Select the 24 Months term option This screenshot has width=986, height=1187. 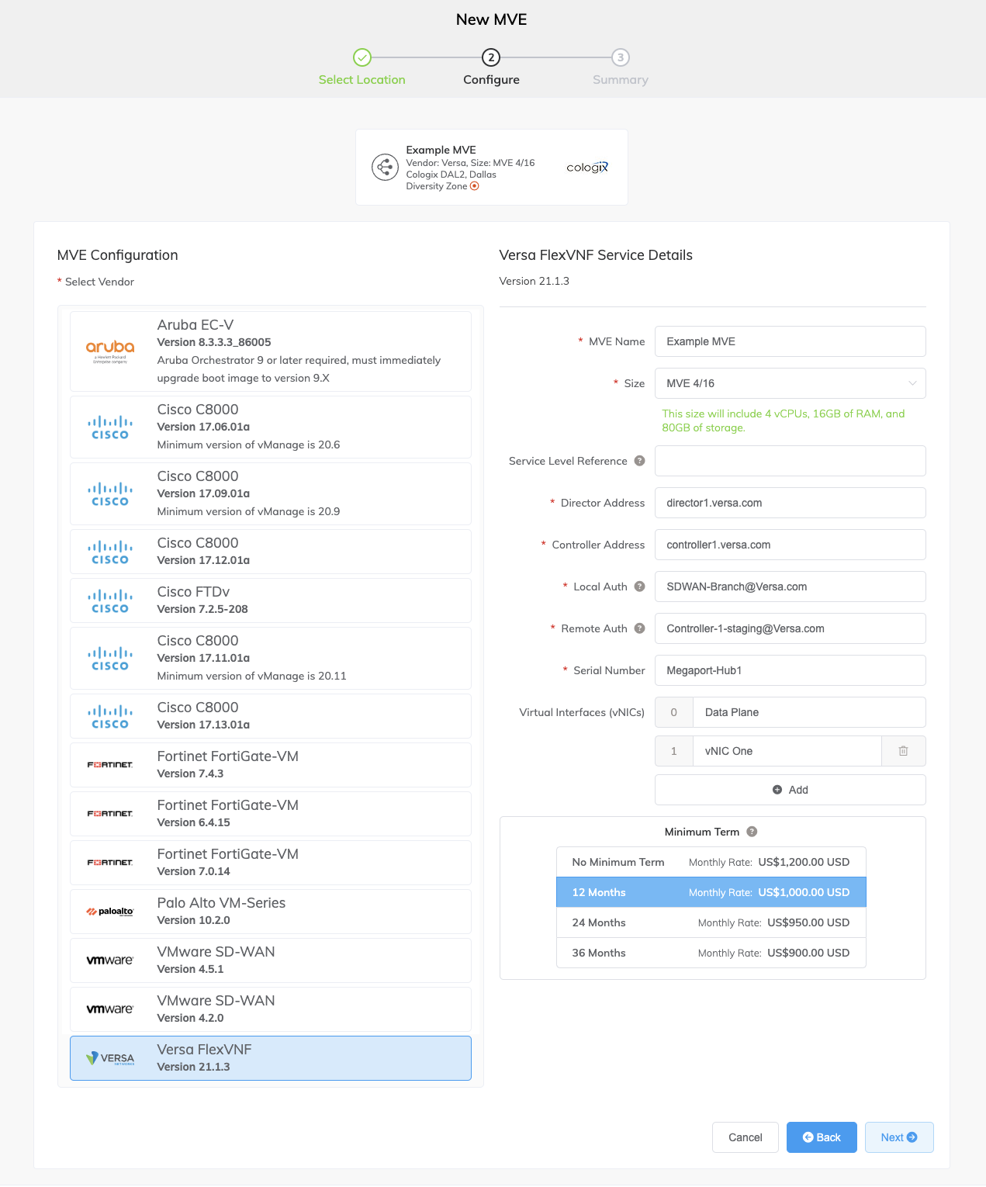click(x=711, y=922)
